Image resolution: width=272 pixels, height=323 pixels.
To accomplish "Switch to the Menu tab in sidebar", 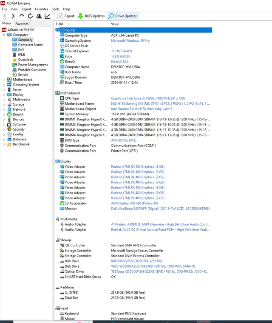I will click(x=6, y=23).
